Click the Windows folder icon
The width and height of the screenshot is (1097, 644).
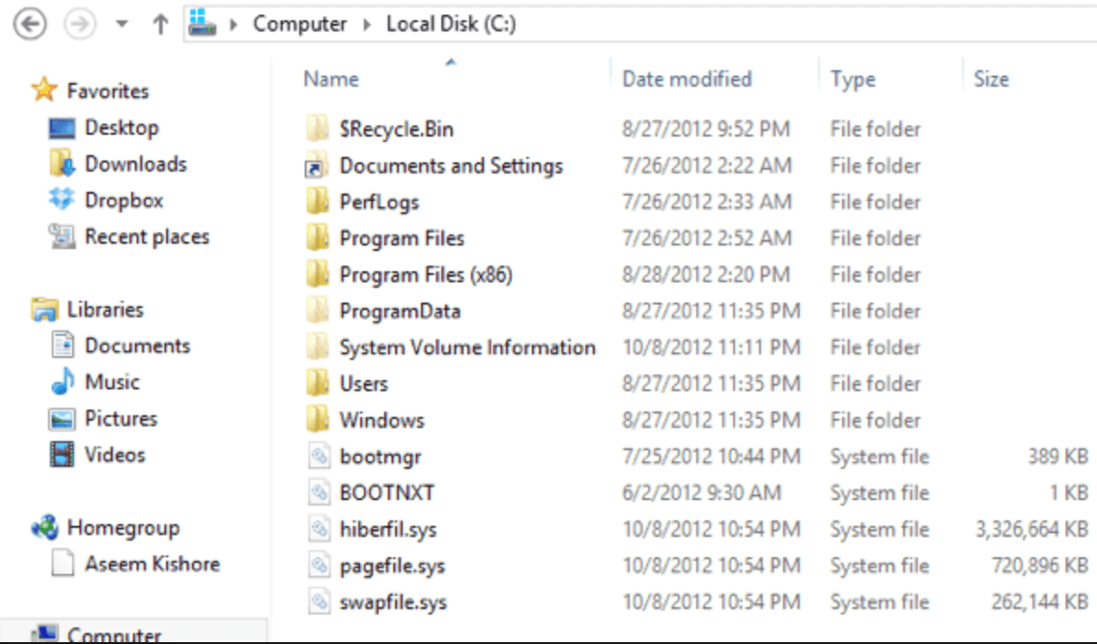click(317, 419)
